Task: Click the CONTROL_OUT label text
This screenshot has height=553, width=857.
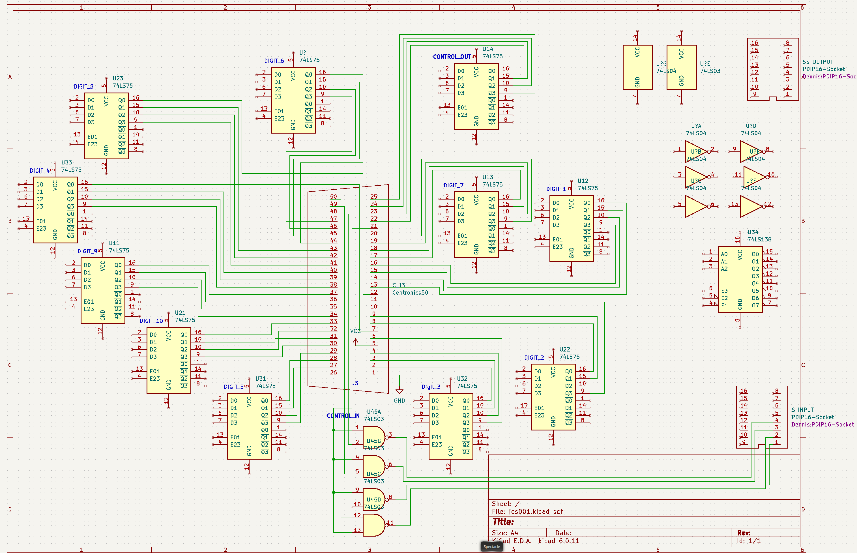Action: pyautogui.click(x=452, y=57)
